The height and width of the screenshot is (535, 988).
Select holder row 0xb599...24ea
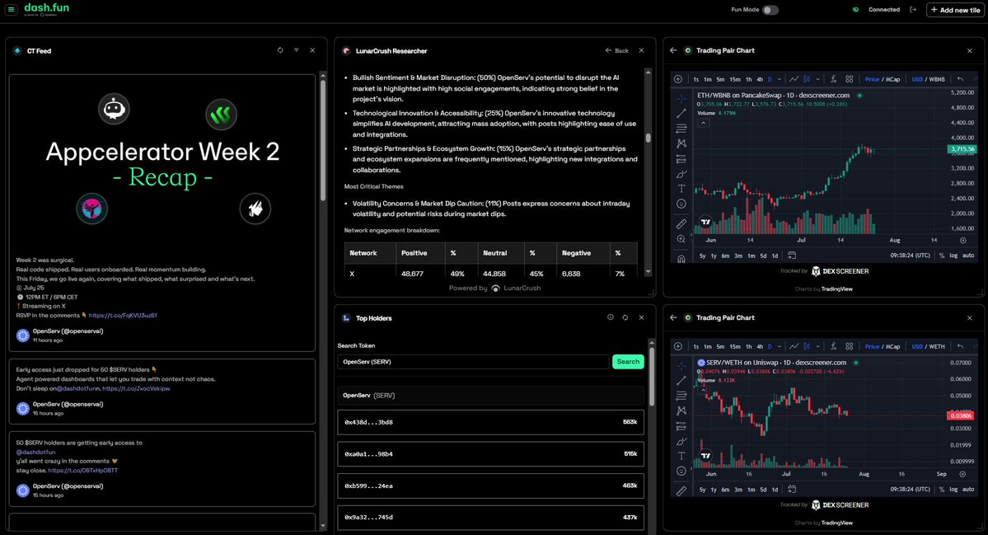[x=490, y=486]
